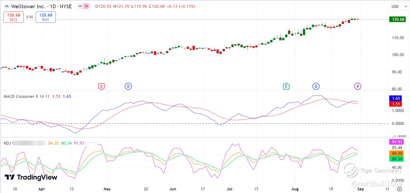The width and height of the screenshot is (410, 193).
Task: Click the 19 date label on the time axis
Action: point(331,189)
